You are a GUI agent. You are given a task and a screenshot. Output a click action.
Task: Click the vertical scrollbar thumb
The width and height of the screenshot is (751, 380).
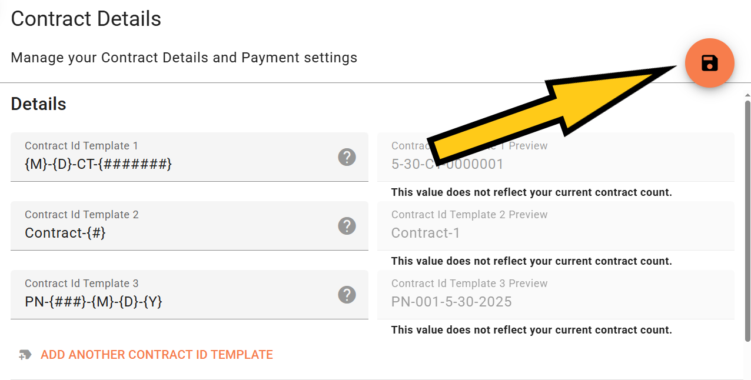point(747,221)
